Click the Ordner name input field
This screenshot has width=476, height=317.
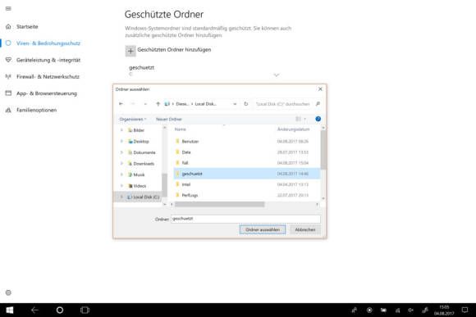245,219
